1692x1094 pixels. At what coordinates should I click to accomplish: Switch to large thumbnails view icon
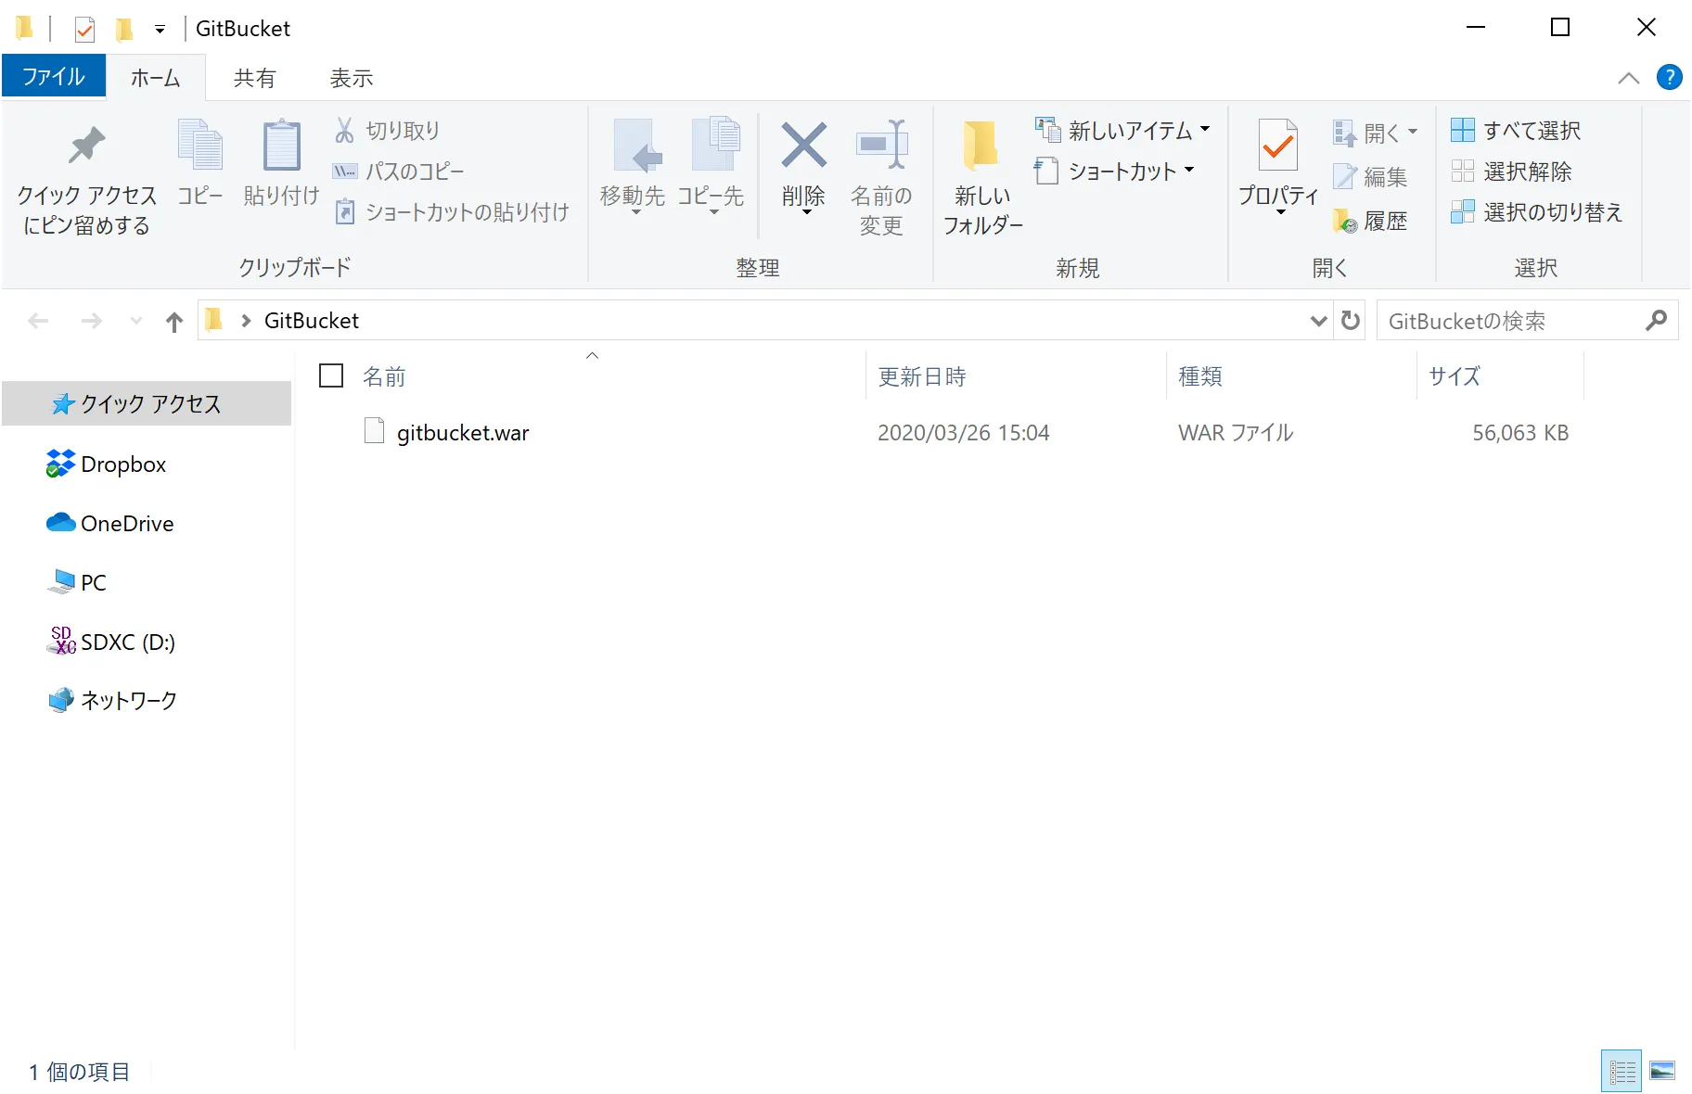1662,1072
